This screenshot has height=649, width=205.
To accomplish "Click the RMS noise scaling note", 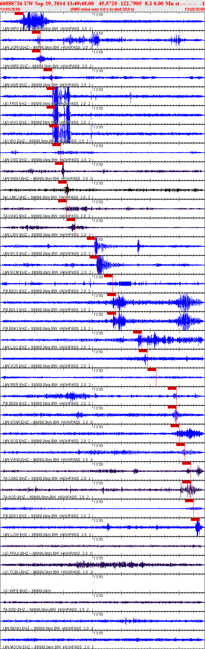I will click(x=102, y=9).
